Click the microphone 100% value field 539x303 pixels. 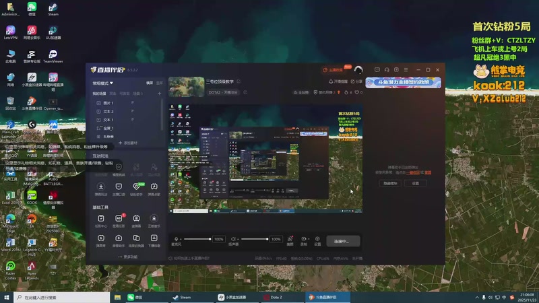point(219,239)
